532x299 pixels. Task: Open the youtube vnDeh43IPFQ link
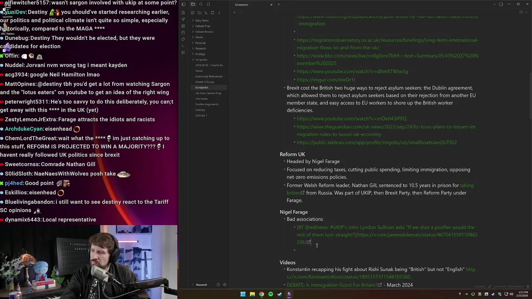[352, 119]
